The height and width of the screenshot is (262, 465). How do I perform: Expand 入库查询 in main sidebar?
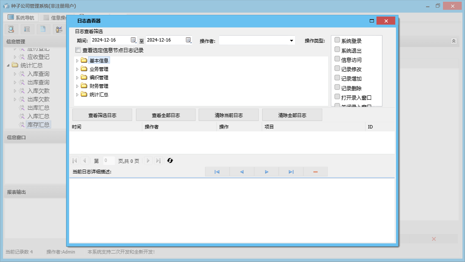15,74
